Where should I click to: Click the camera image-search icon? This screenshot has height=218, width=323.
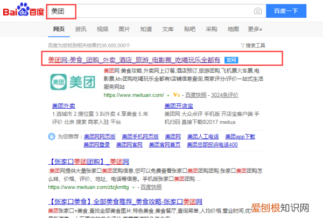click(x=258, y=11)
